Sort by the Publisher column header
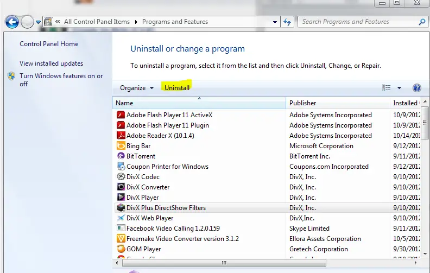This screenshot has width=430, height=273. click(x=338, y=103)
